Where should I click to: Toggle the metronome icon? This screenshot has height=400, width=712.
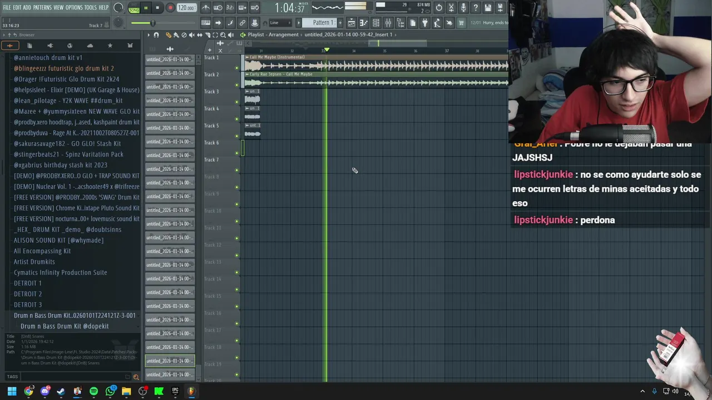point(206,8)
